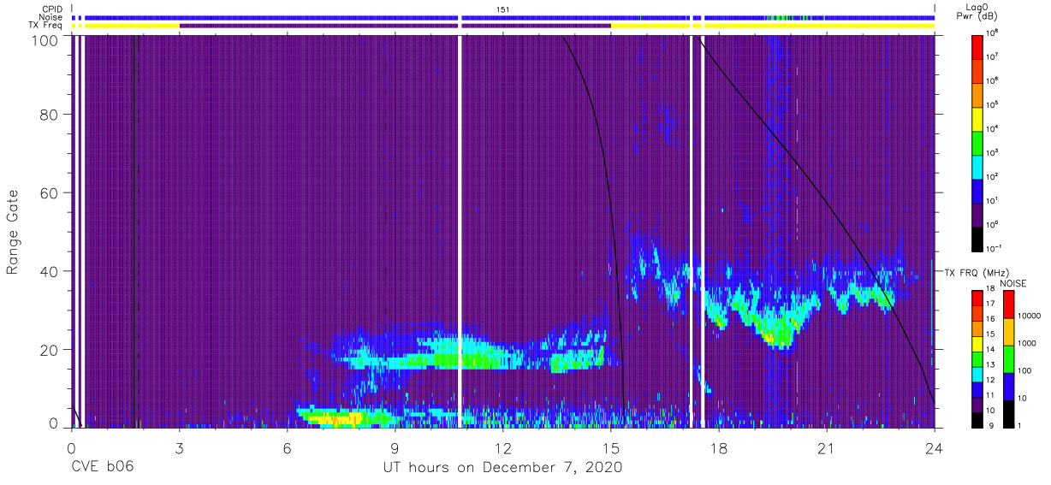Screen dimensions: 1051x485
Task: Click the y-axis tick label '80'
Action: [x=49, y=116]
